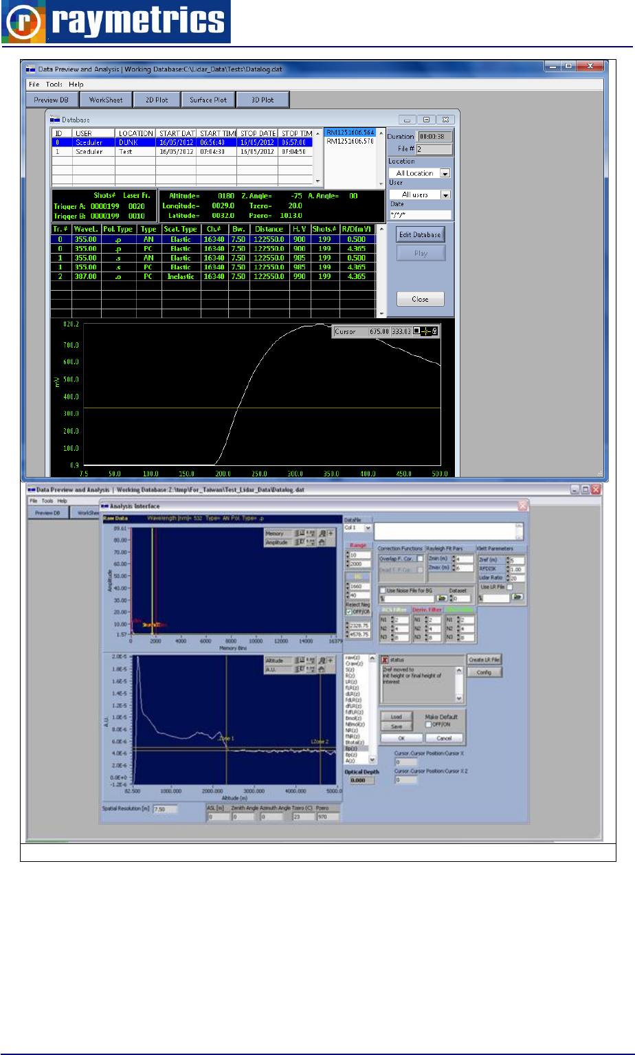Click zoom tool in lower graph palette
This screenshot has height=1055, width=635.
pos(322,660)
